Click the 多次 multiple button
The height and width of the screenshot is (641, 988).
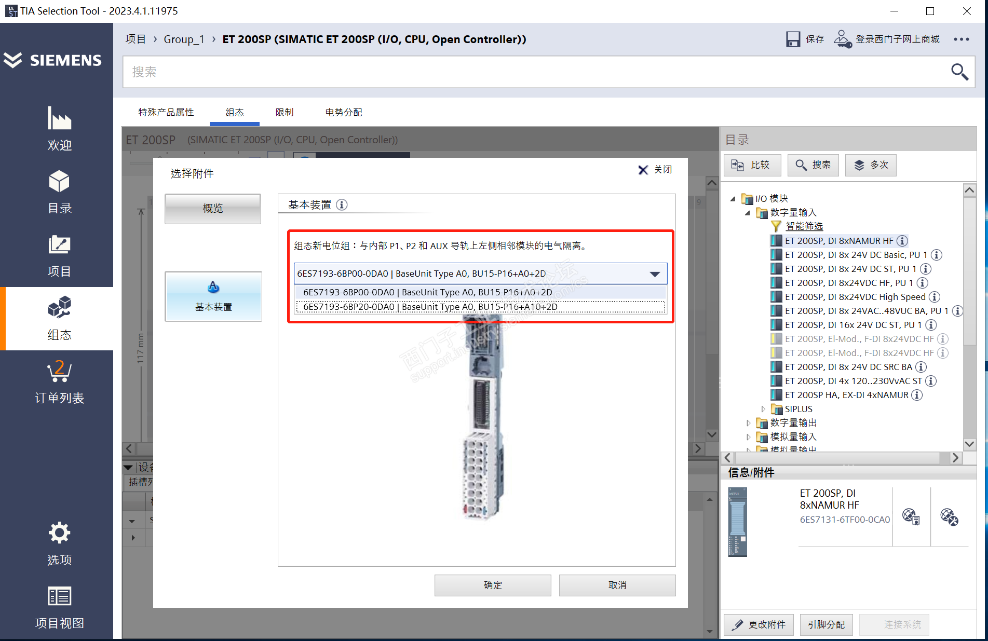point(871,165)
